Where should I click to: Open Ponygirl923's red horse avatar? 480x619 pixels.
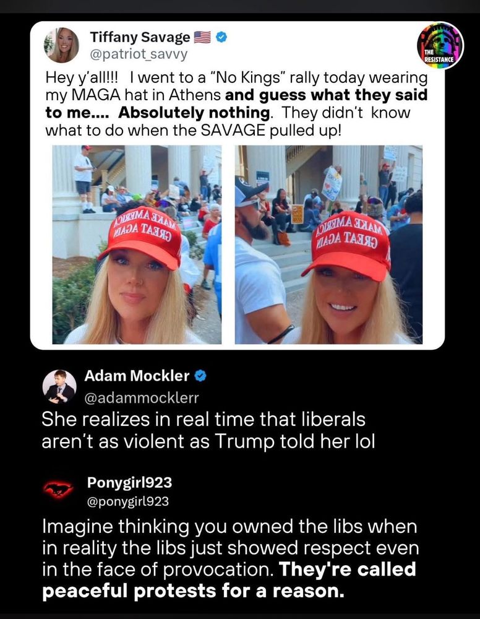(58, 490)
